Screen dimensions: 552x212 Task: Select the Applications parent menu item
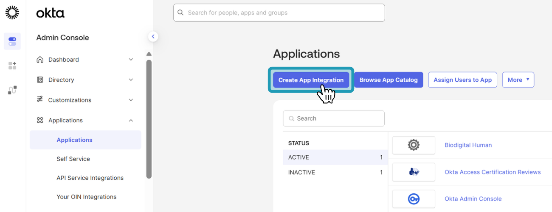coord(85,120)
